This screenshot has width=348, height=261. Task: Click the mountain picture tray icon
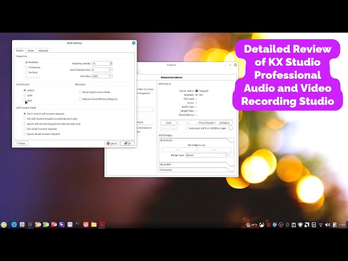click(x=262, y=225)
